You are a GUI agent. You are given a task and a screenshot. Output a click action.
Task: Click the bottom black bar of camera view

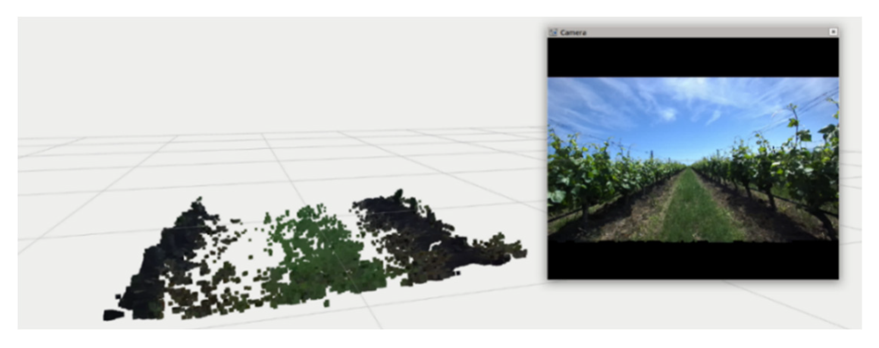click(693, 261)
